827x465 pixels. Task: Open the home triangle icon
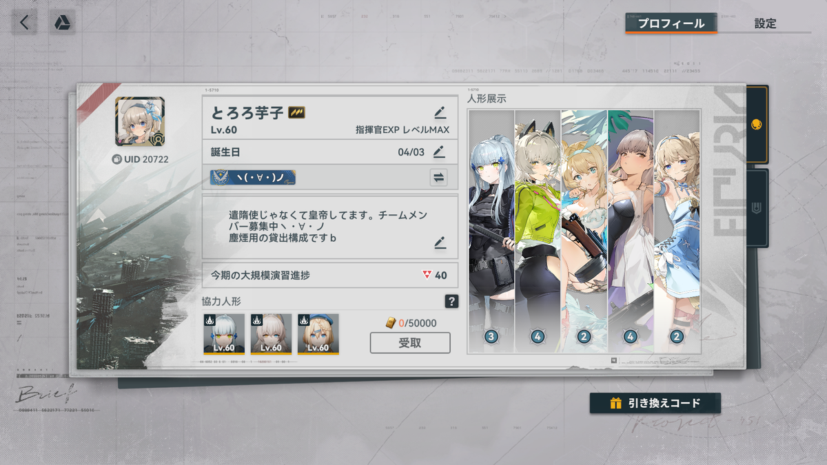pyautogui.click(x=62, y=22)
